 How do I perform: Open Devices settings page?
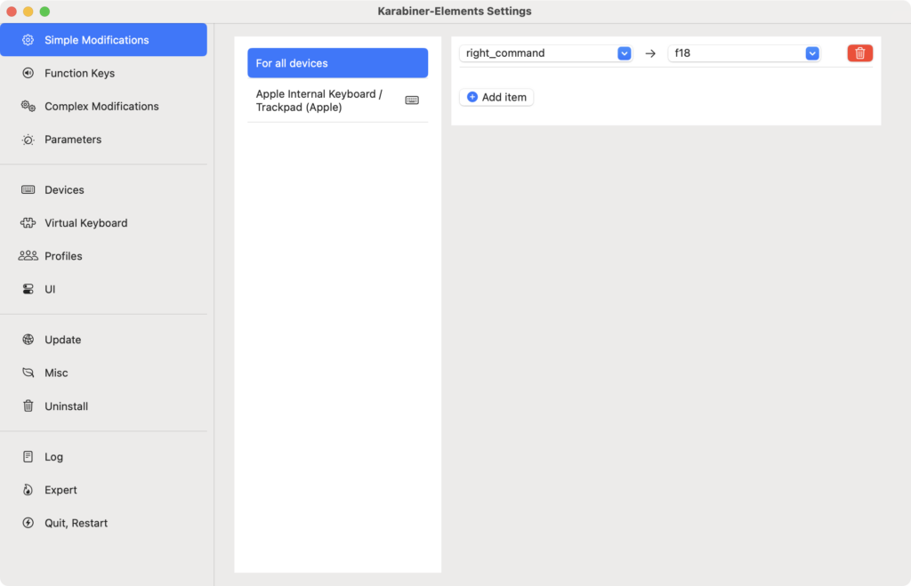point(103,190)
